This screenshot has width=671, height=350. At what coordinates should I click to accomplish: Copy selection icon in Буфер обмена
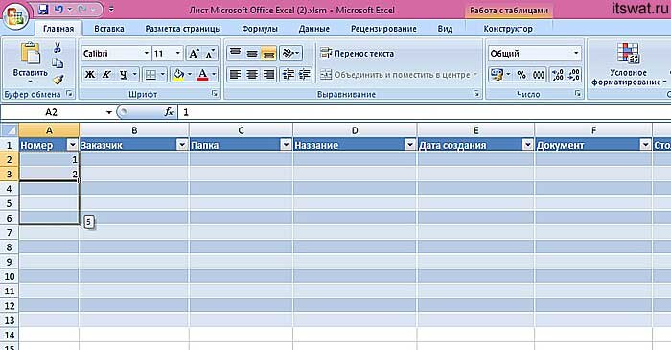click(58, 63)
